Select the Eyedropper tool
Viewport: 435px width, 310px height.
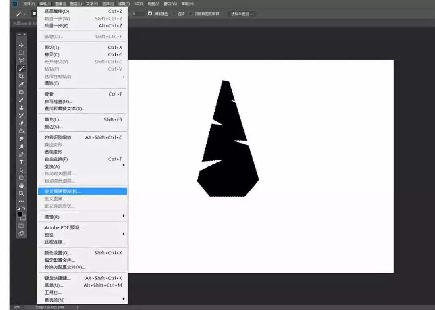point(21,84)
